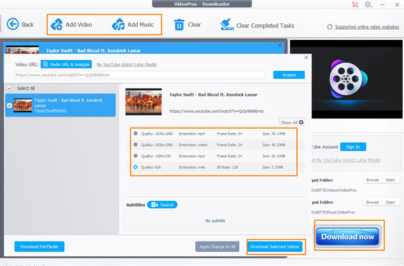
Task: Click the Clear Completed Tasks brush icon
Action: click(x=227, y=24)
